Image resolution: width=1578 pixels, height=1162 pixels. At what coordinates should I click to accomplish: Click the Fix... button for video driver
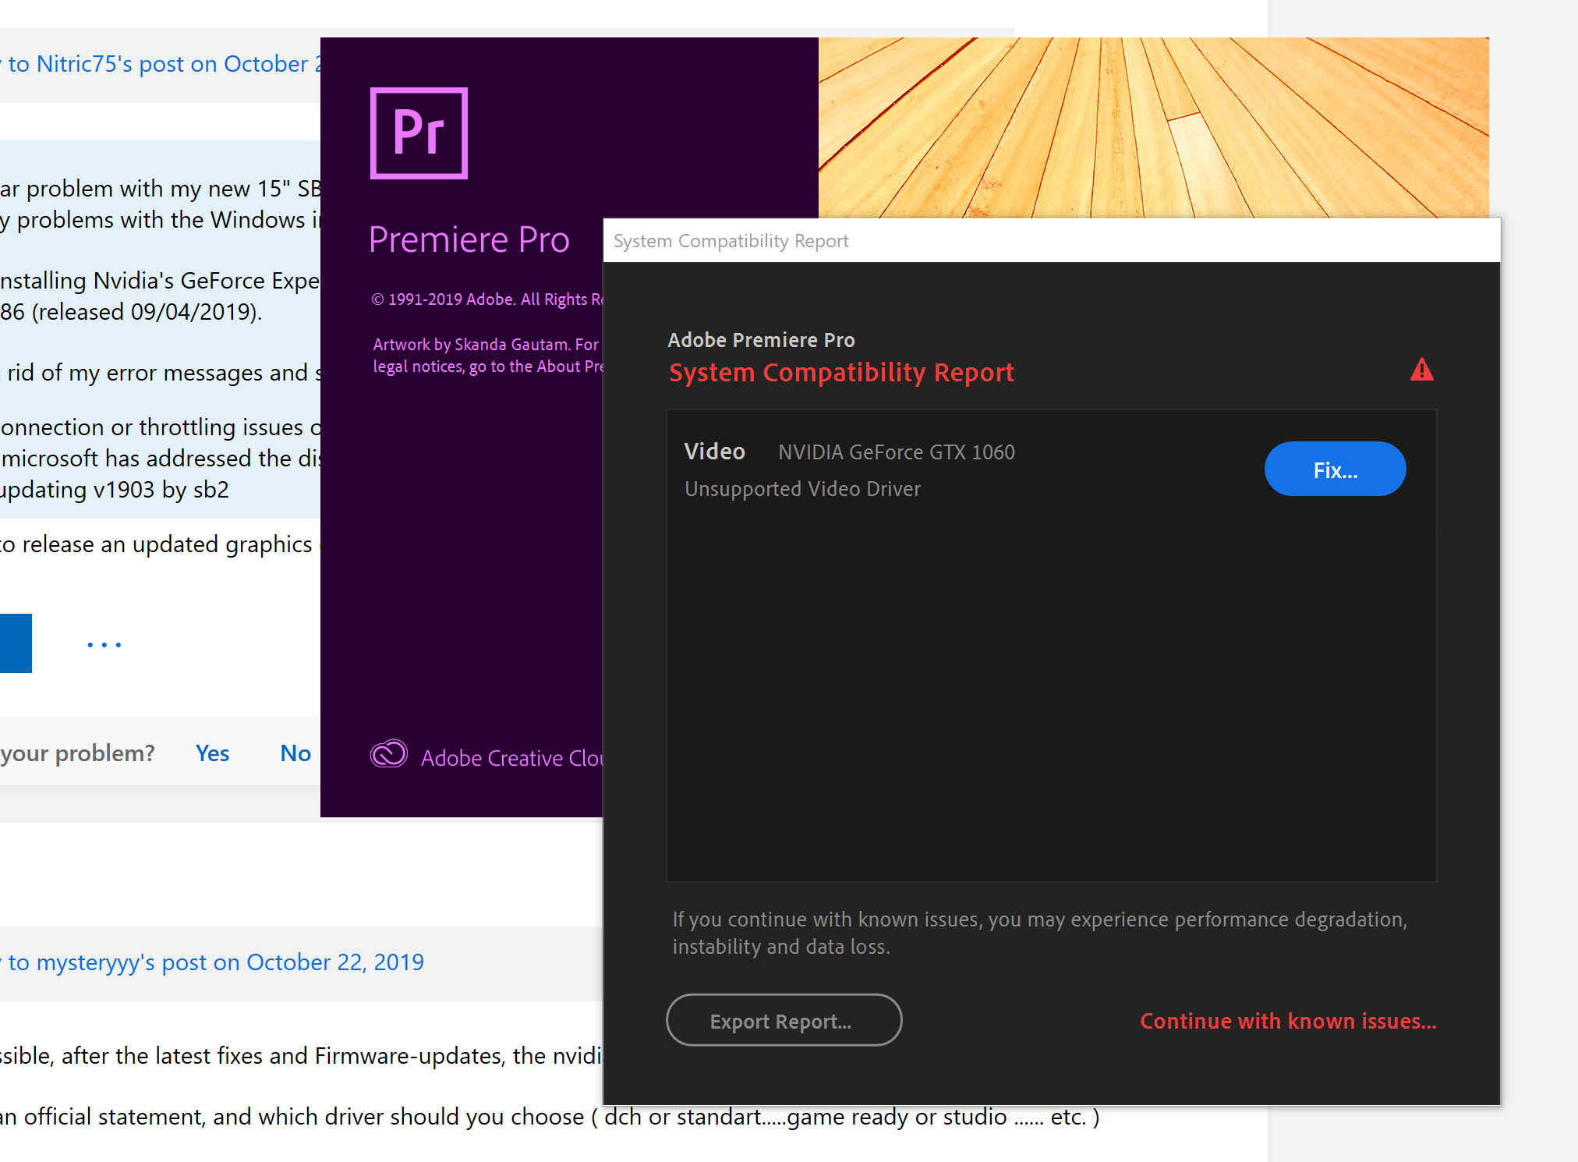[x=1335, y=469]
